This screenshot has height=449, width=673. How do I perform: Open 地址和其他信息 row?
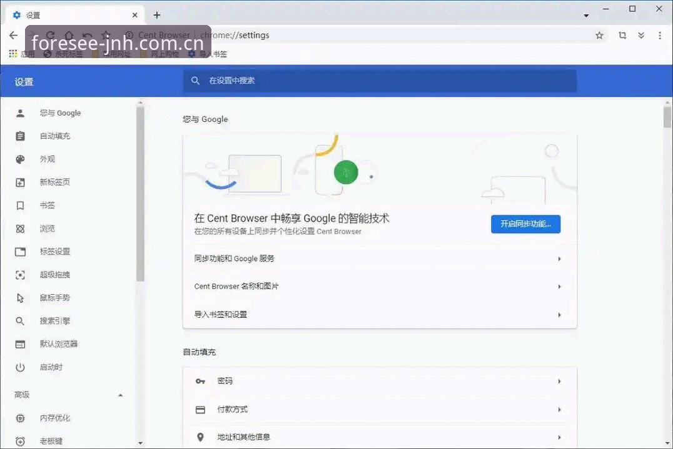coord(380,437)
